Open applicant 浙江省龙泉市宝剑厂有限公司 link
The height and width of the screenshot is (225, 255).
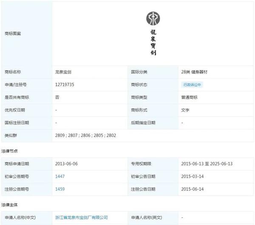82,217
